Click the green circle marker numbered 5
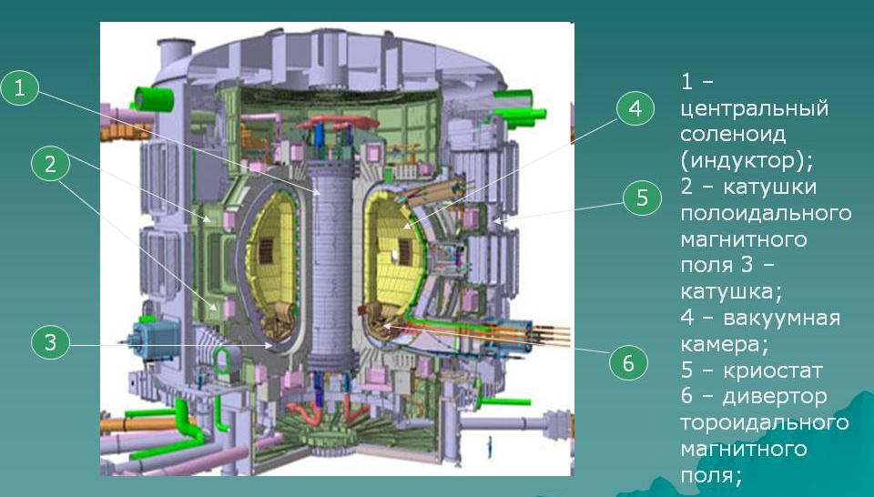The width and height of the screenshot is (874, 497). pyautogui.click(x=642, y=198)
